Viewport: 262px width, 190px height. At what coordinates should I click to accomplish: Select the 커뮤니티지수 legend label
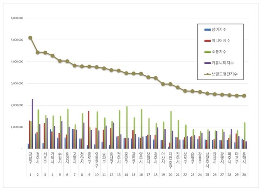coord(223,63)
